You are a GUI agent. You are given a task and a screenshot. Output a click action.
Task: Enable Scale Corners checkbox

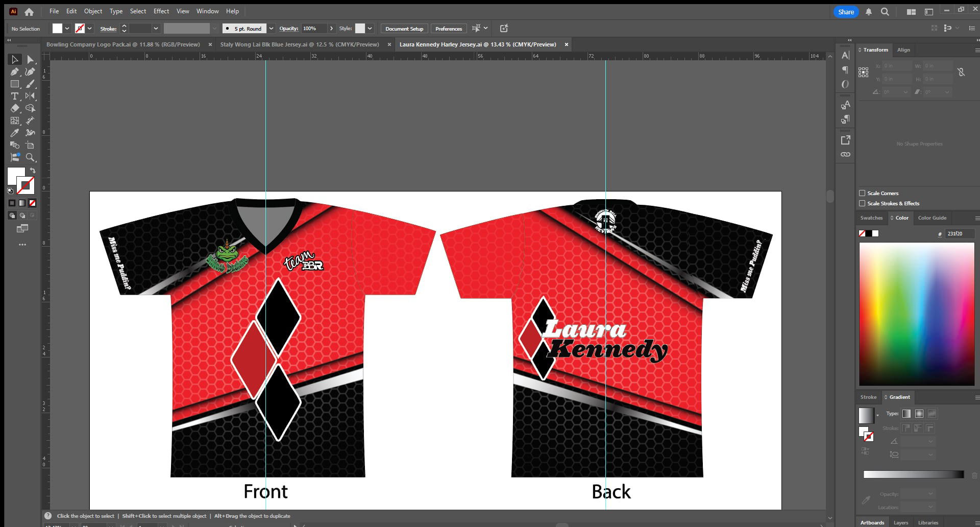pyautogui.click(x=862, y=193)
